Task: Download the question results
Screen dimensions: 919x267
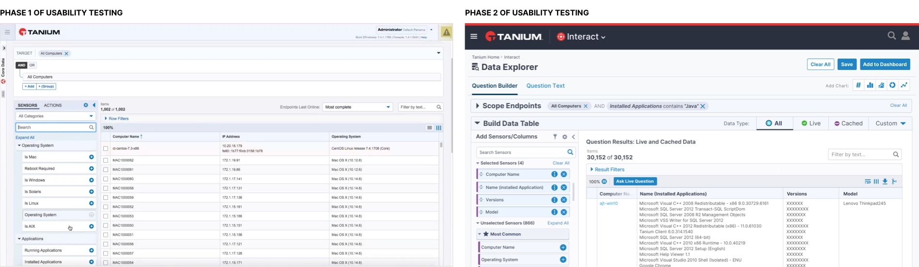Action: click(885, 182)
